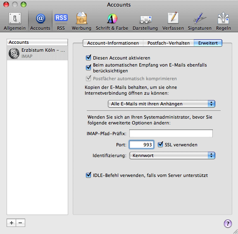
Task: Switch to the Postfach-Verhalten tab
Action: click(169, 43)
